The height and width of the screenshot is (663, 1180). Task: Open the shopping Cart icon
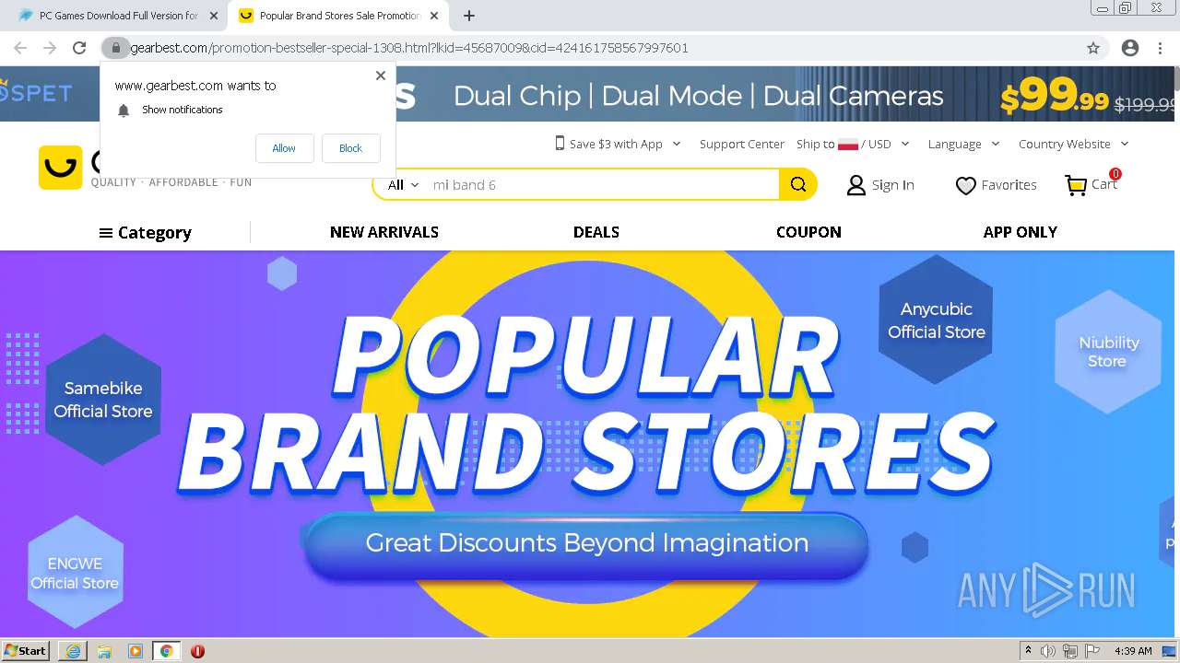(x=1076, y=185)
